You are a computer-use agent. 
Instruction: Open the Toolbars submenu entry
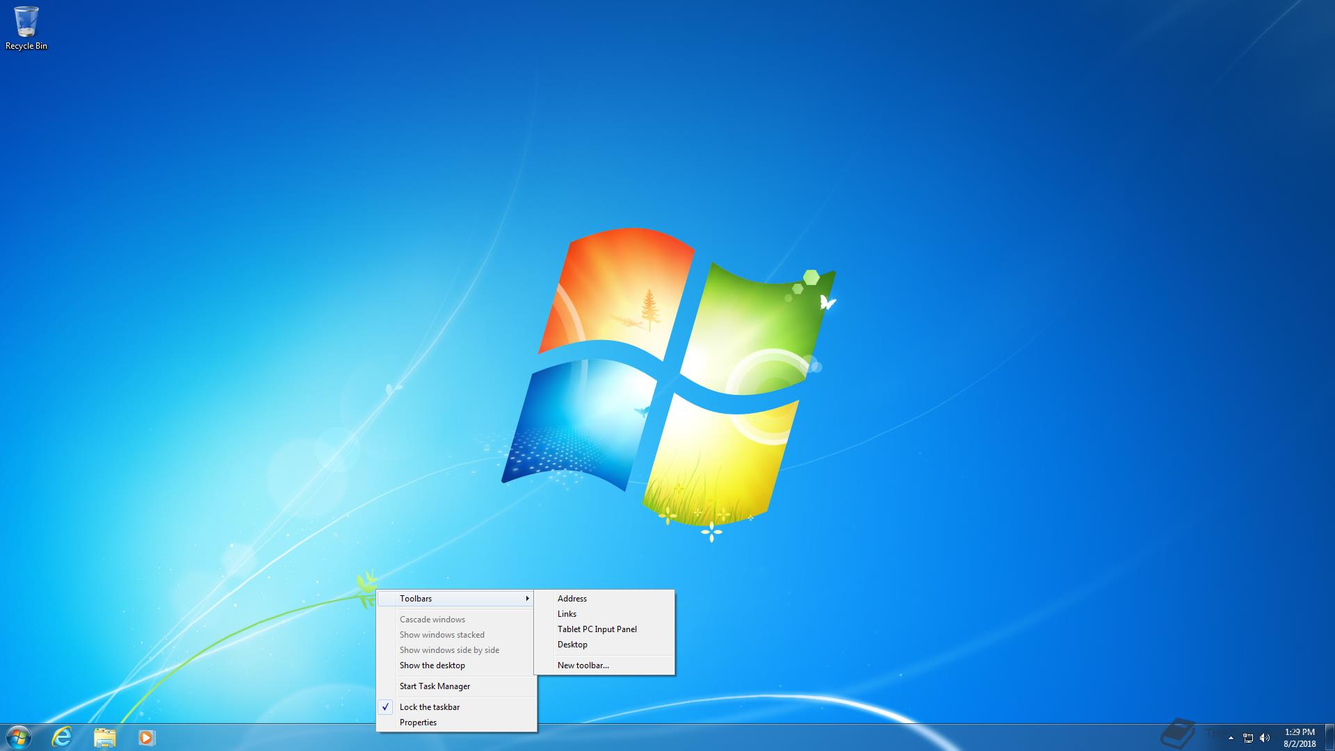456,599
